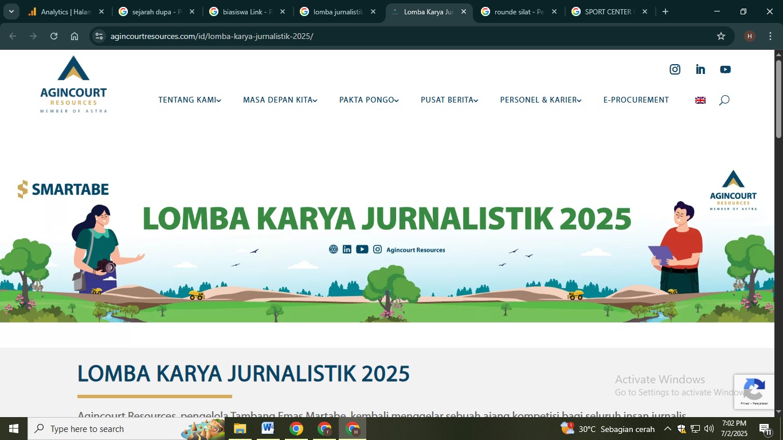
Task: Open the weather widget showing 30°C
Action: click(608, 429)
